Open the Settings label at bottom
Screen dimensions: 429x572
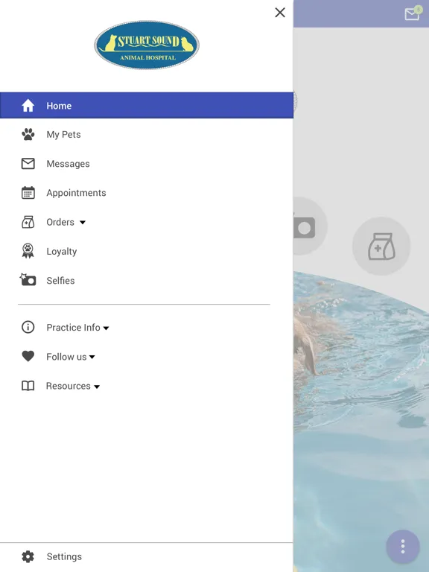tap(64, 556)
